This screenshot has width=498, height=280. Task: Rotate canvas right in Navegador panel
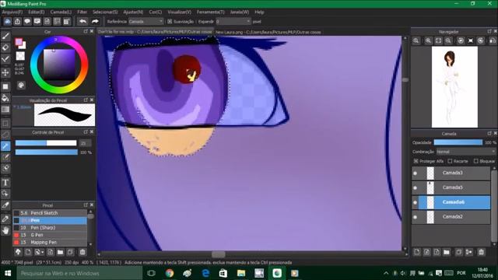481,40
